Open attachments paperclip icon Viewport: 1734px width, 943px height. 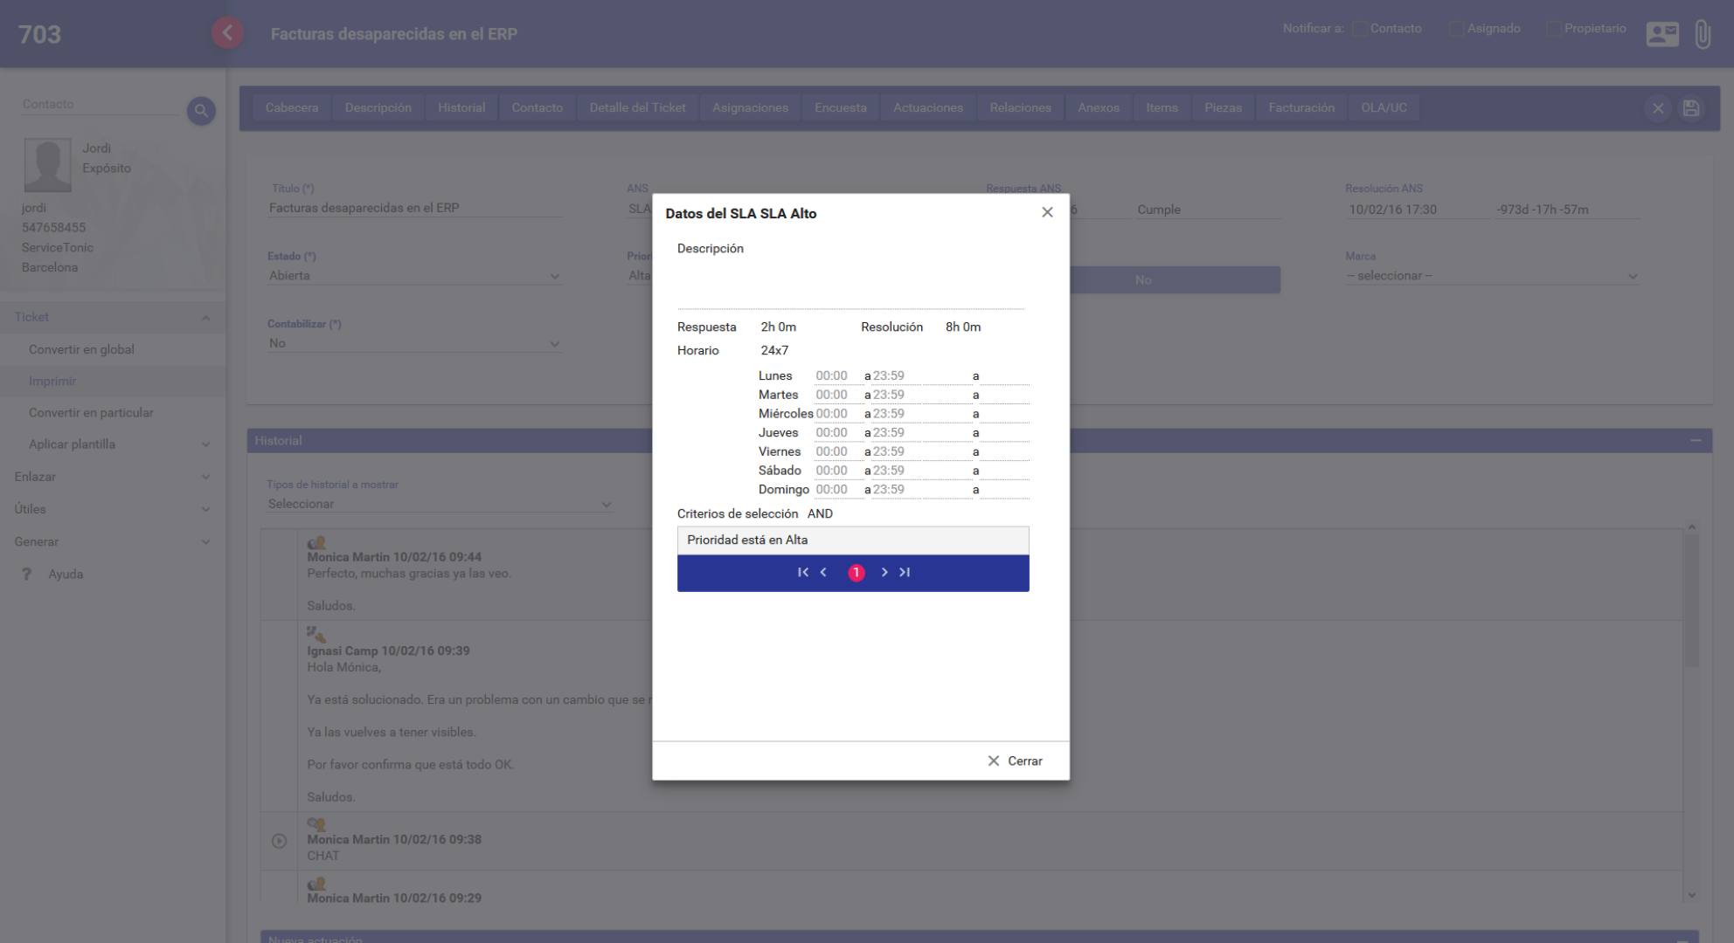[1703, 34]
